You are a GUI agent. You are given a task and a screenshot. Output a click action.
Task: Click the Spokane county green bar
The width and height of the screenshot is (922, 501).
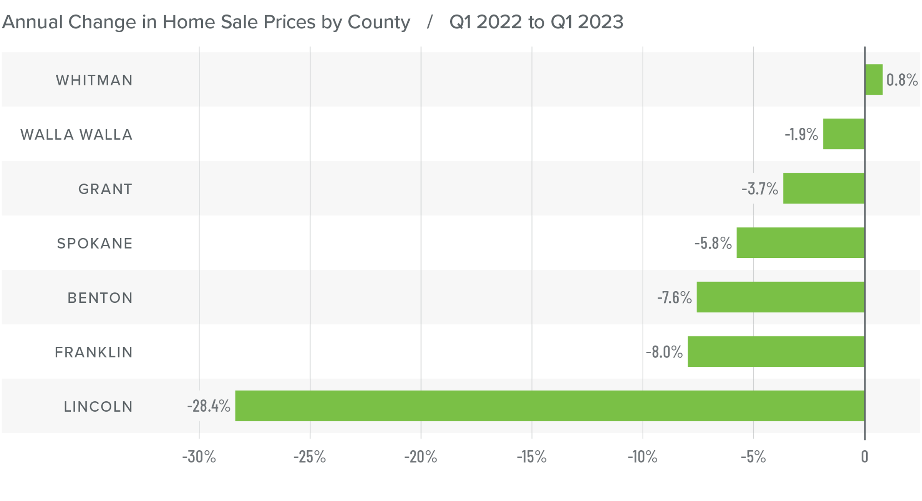tap(800, 243)
